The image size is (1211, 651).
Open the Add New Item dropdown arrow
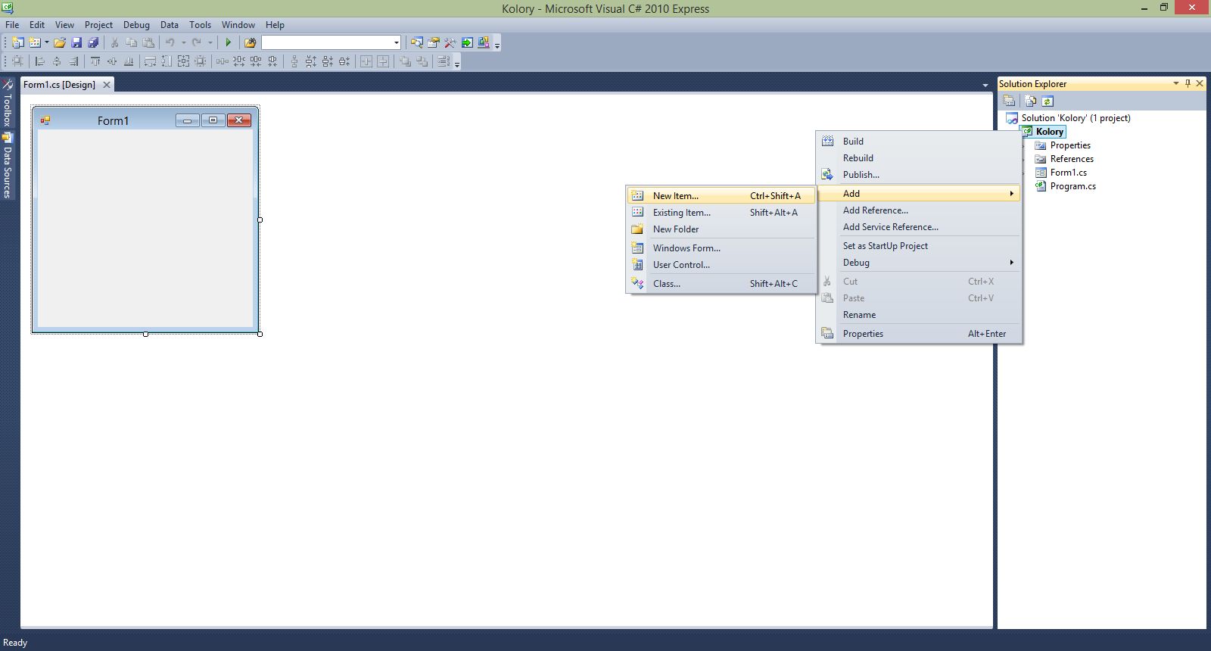coord(46,42)
